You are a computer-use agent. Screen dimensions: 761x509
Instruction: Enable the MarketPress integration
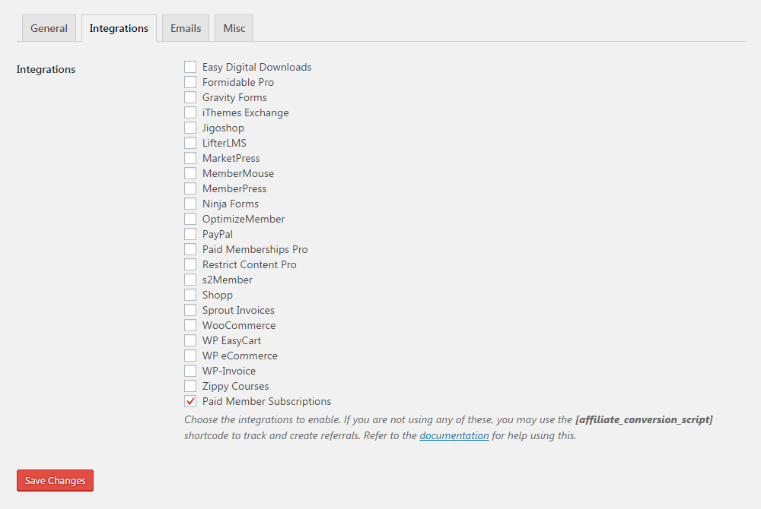pyautogui.click(x=190, y=158)
